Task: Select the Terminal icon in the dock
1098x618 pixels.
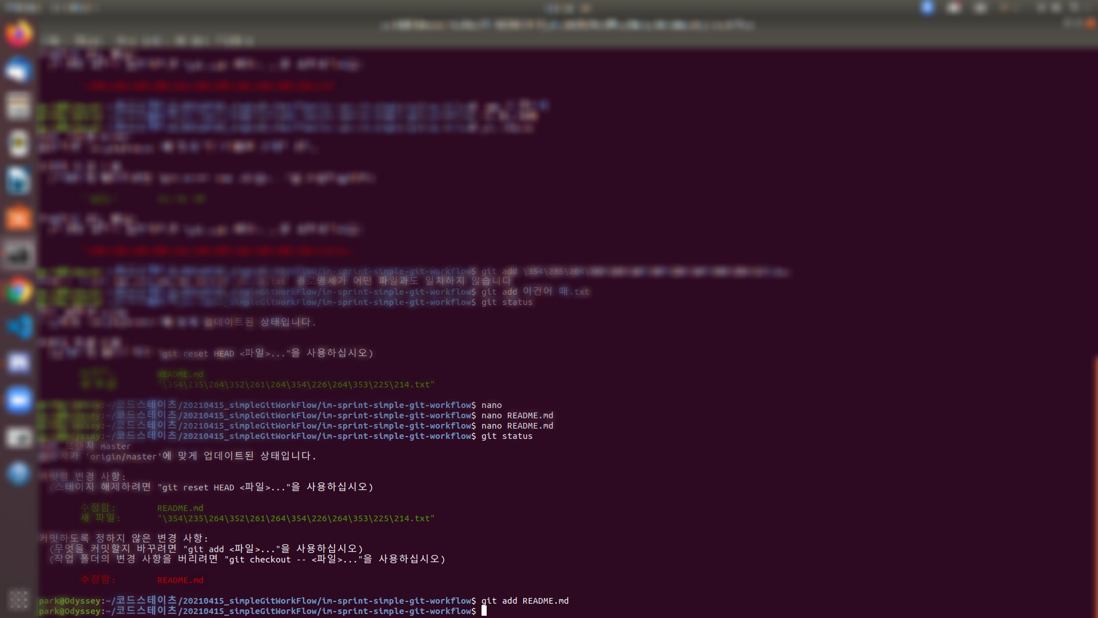Action: point(18,255)
